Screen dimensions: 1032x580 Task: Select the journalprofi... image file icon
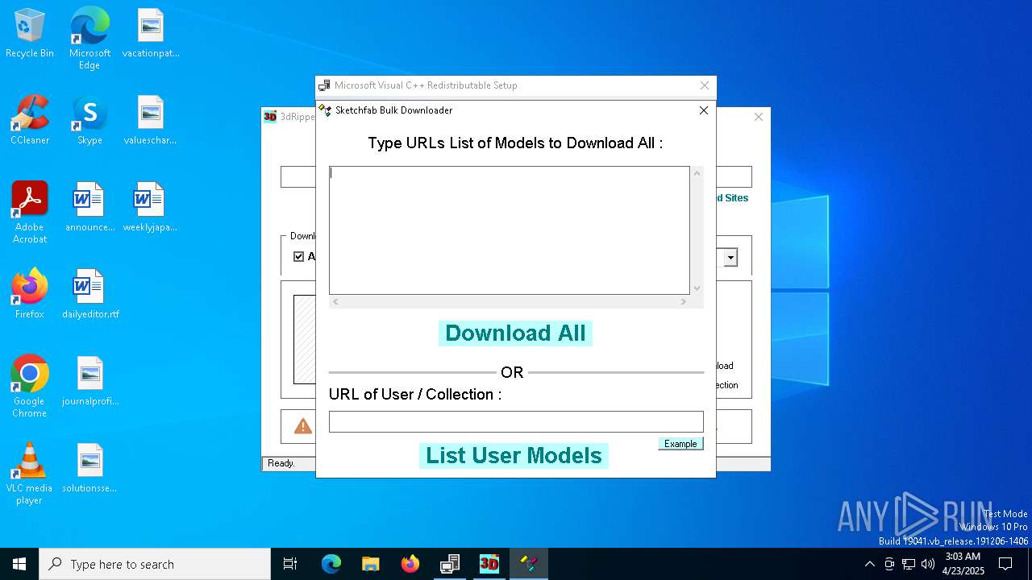(89, 381)
